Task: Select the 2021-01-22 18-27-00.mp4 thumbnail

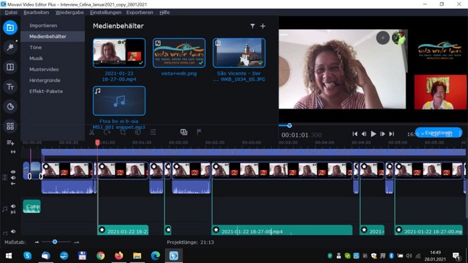Action: pyautogui.click(x=119, y=53)
